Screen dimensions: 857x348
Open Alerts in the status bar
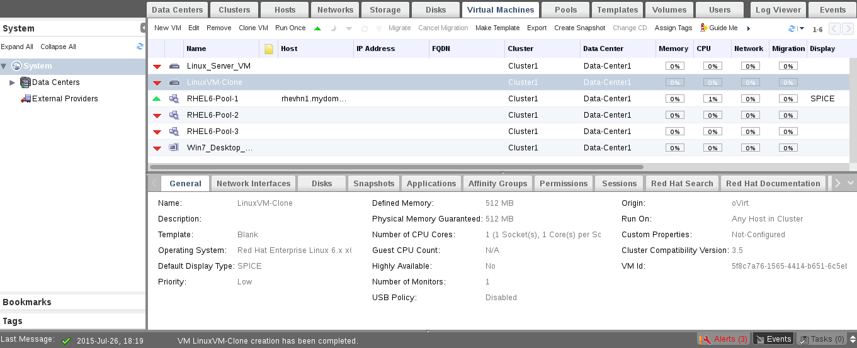point(724,339)
